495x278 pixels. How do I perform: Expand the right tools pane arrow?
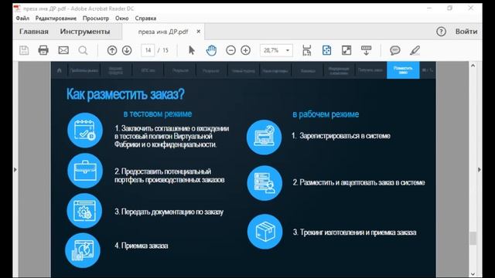pos(480,170)
